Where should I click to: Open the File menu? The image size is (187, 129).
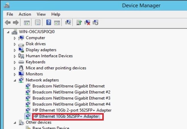10,14
